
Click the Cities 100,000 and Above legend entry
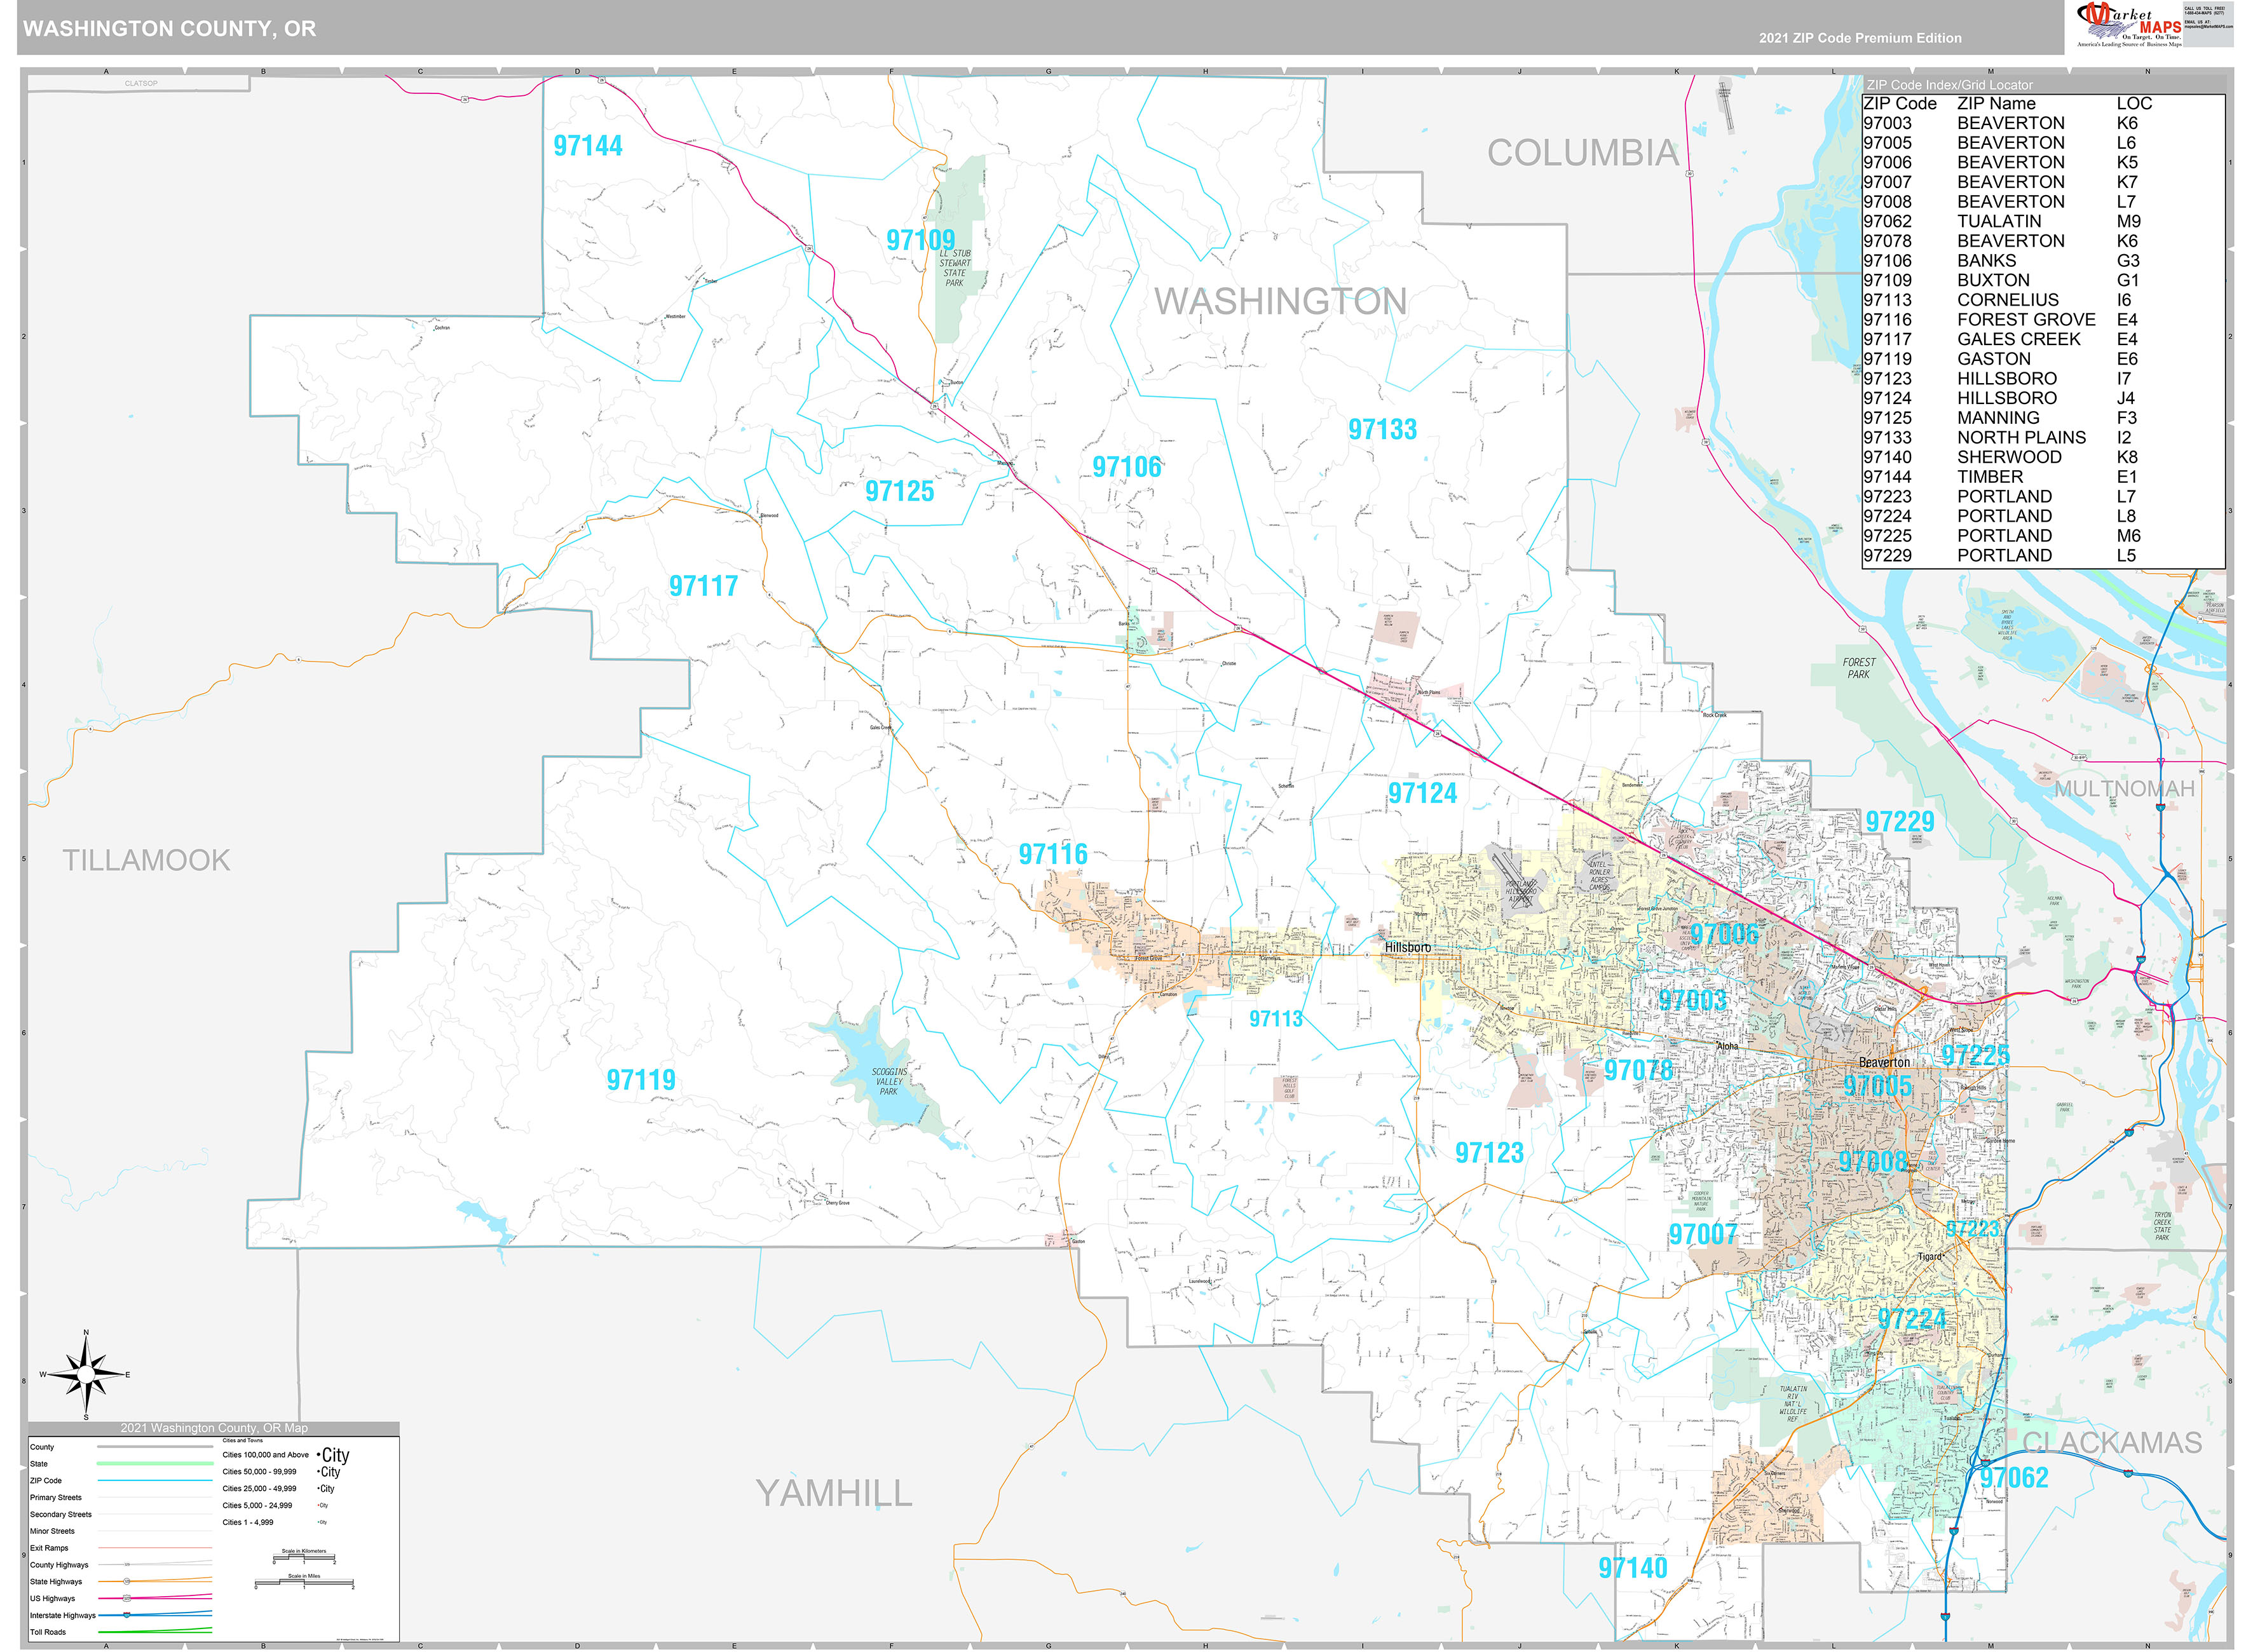point(286,1455)
